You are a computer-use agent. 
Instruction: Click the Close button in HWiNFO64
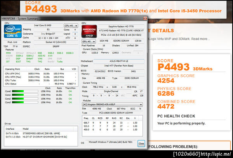point(141,143)
